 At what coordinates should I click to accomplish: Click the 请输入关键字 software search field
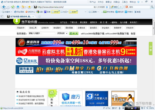(x=42, y=33)
